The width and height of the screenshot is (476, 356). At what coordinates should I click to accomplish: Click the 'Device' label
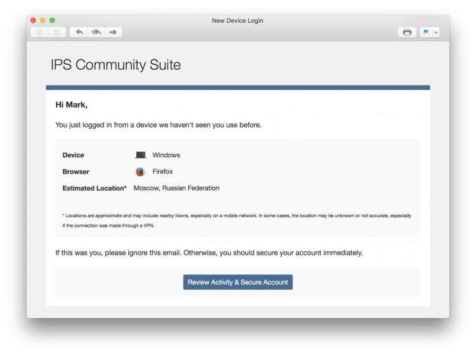[73, 155]
